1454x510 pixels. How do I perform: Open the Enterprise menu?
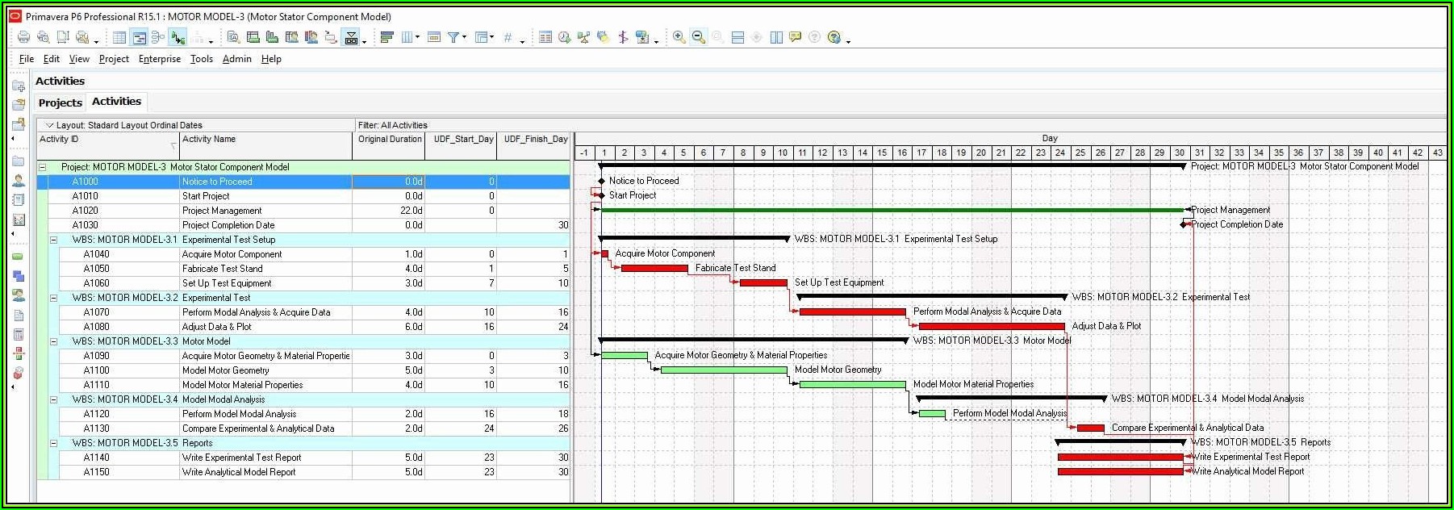159,59
